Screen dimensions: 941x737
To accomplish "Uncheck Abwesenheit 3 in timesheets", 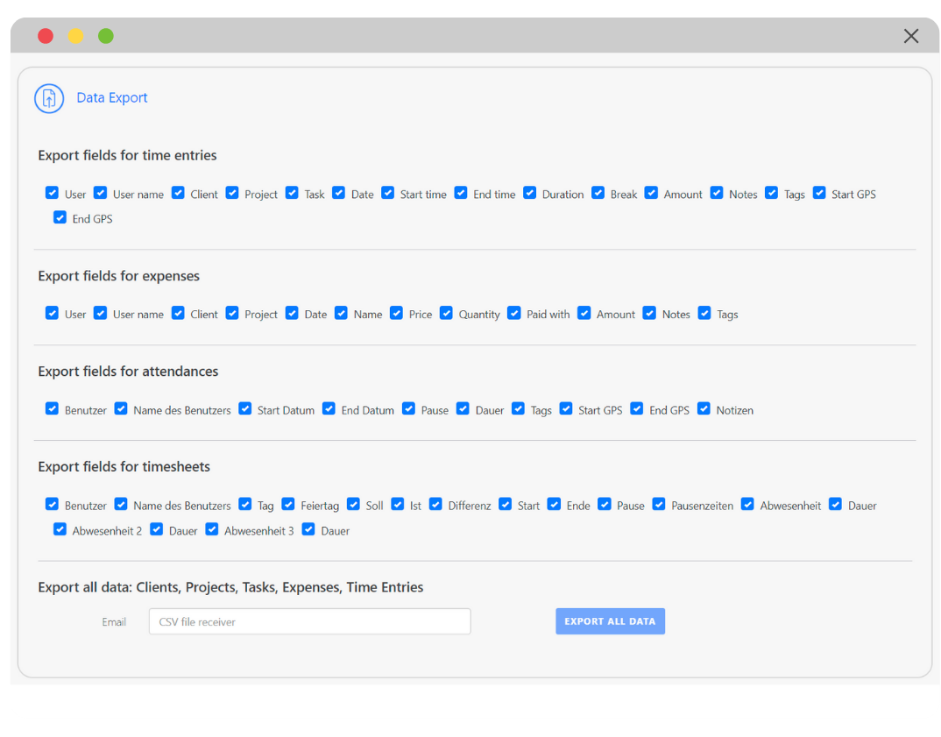I will point(212,529).
